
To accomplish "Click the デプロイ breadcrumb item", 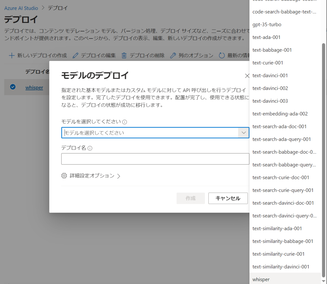I will coord(58,8).
